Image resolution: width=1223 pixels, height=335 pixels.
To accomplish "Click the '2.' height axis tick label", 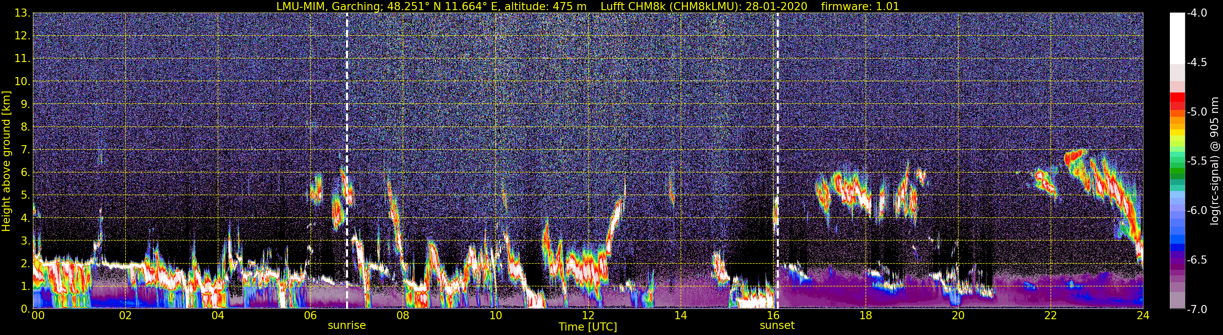I will (26, 264).
